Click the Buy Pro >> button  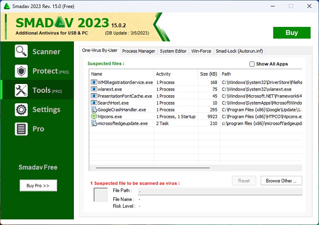pos(38,186)
